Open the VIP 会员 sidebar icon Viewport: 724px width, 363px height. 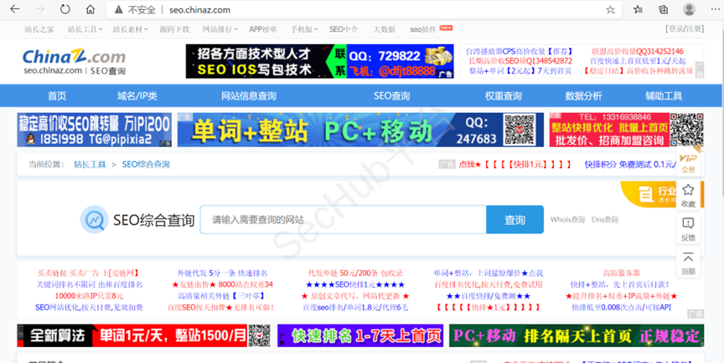point(688,162)
